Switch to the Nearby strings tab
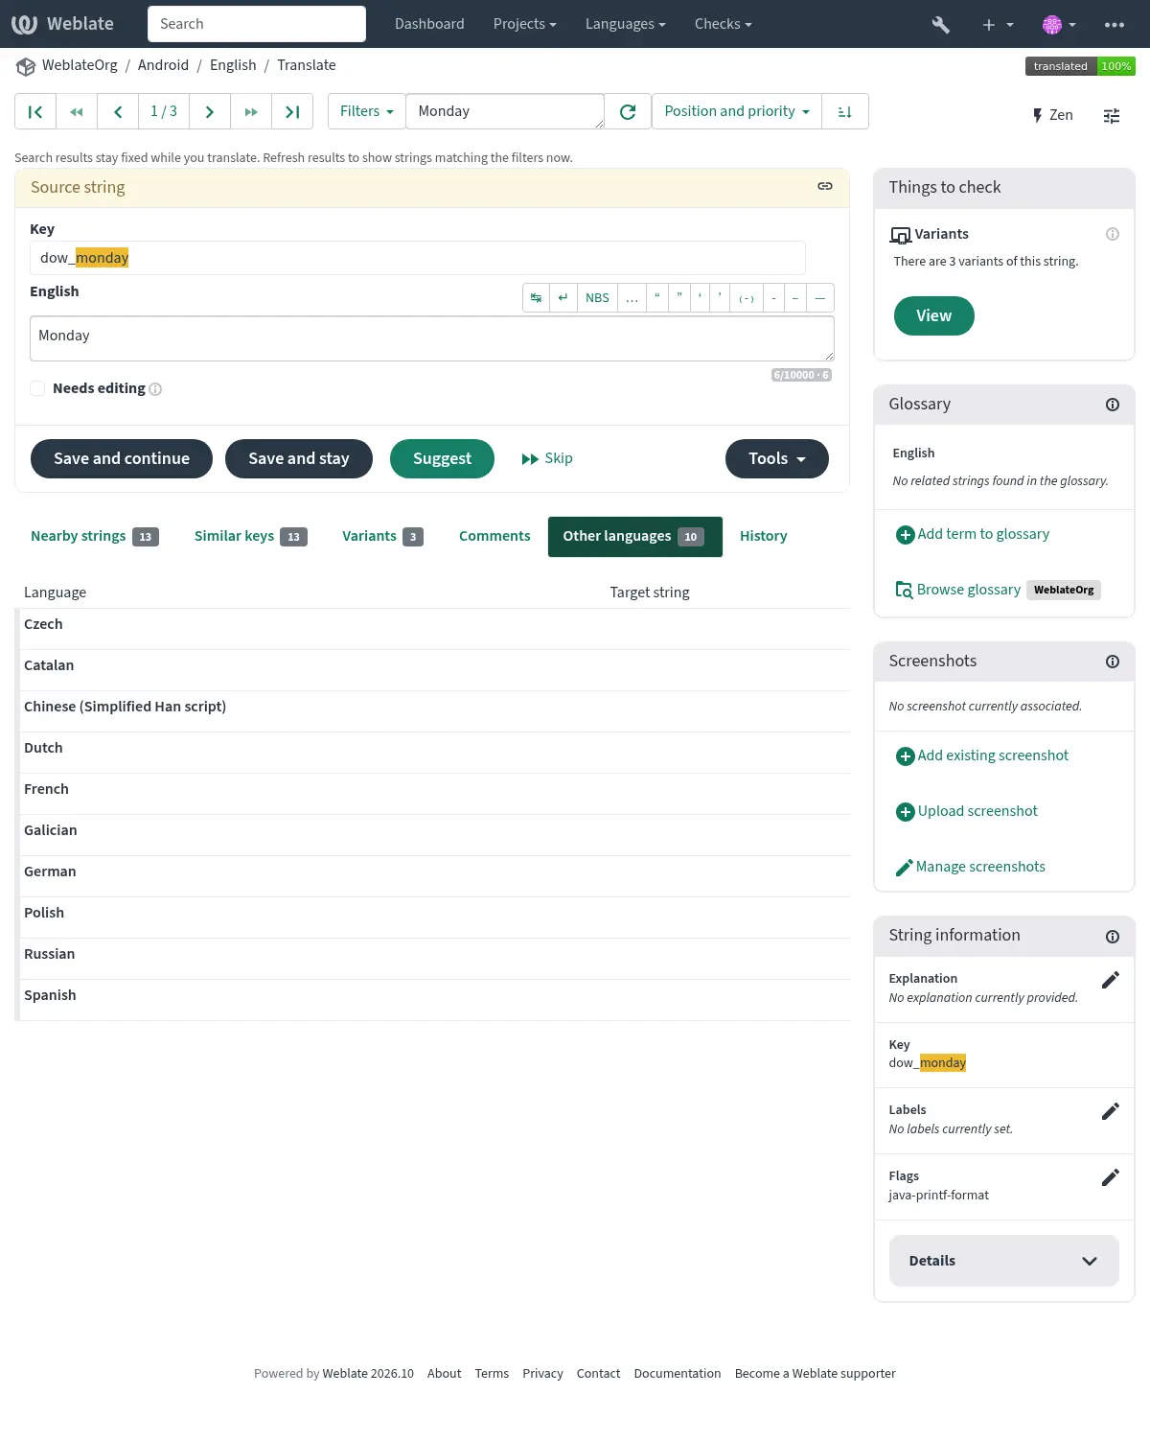Screen dimensions: 1150x1441 click(95, 537)
